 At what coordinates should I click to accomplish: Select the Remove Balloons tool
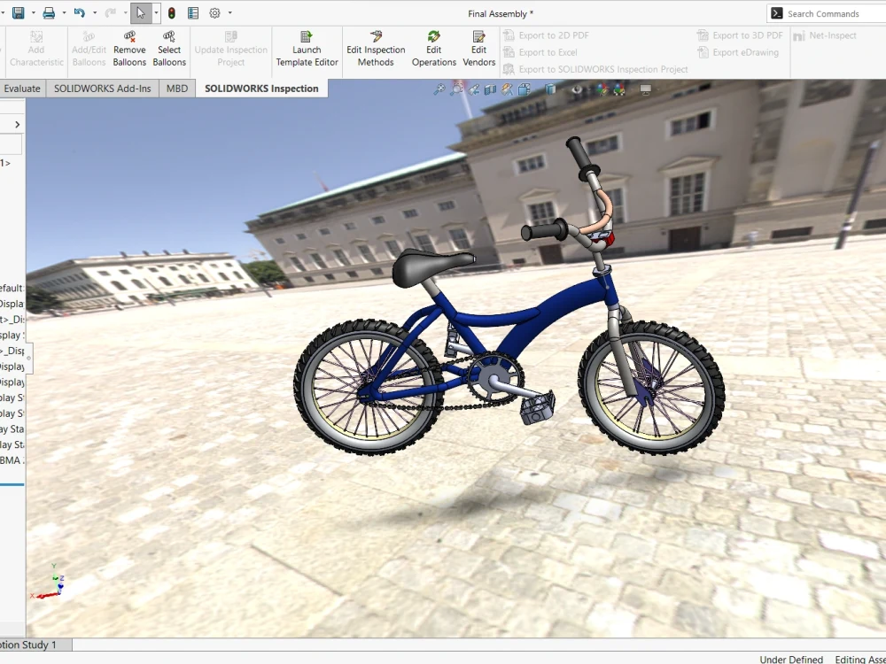pyautogui.click(x=129, y=49)
